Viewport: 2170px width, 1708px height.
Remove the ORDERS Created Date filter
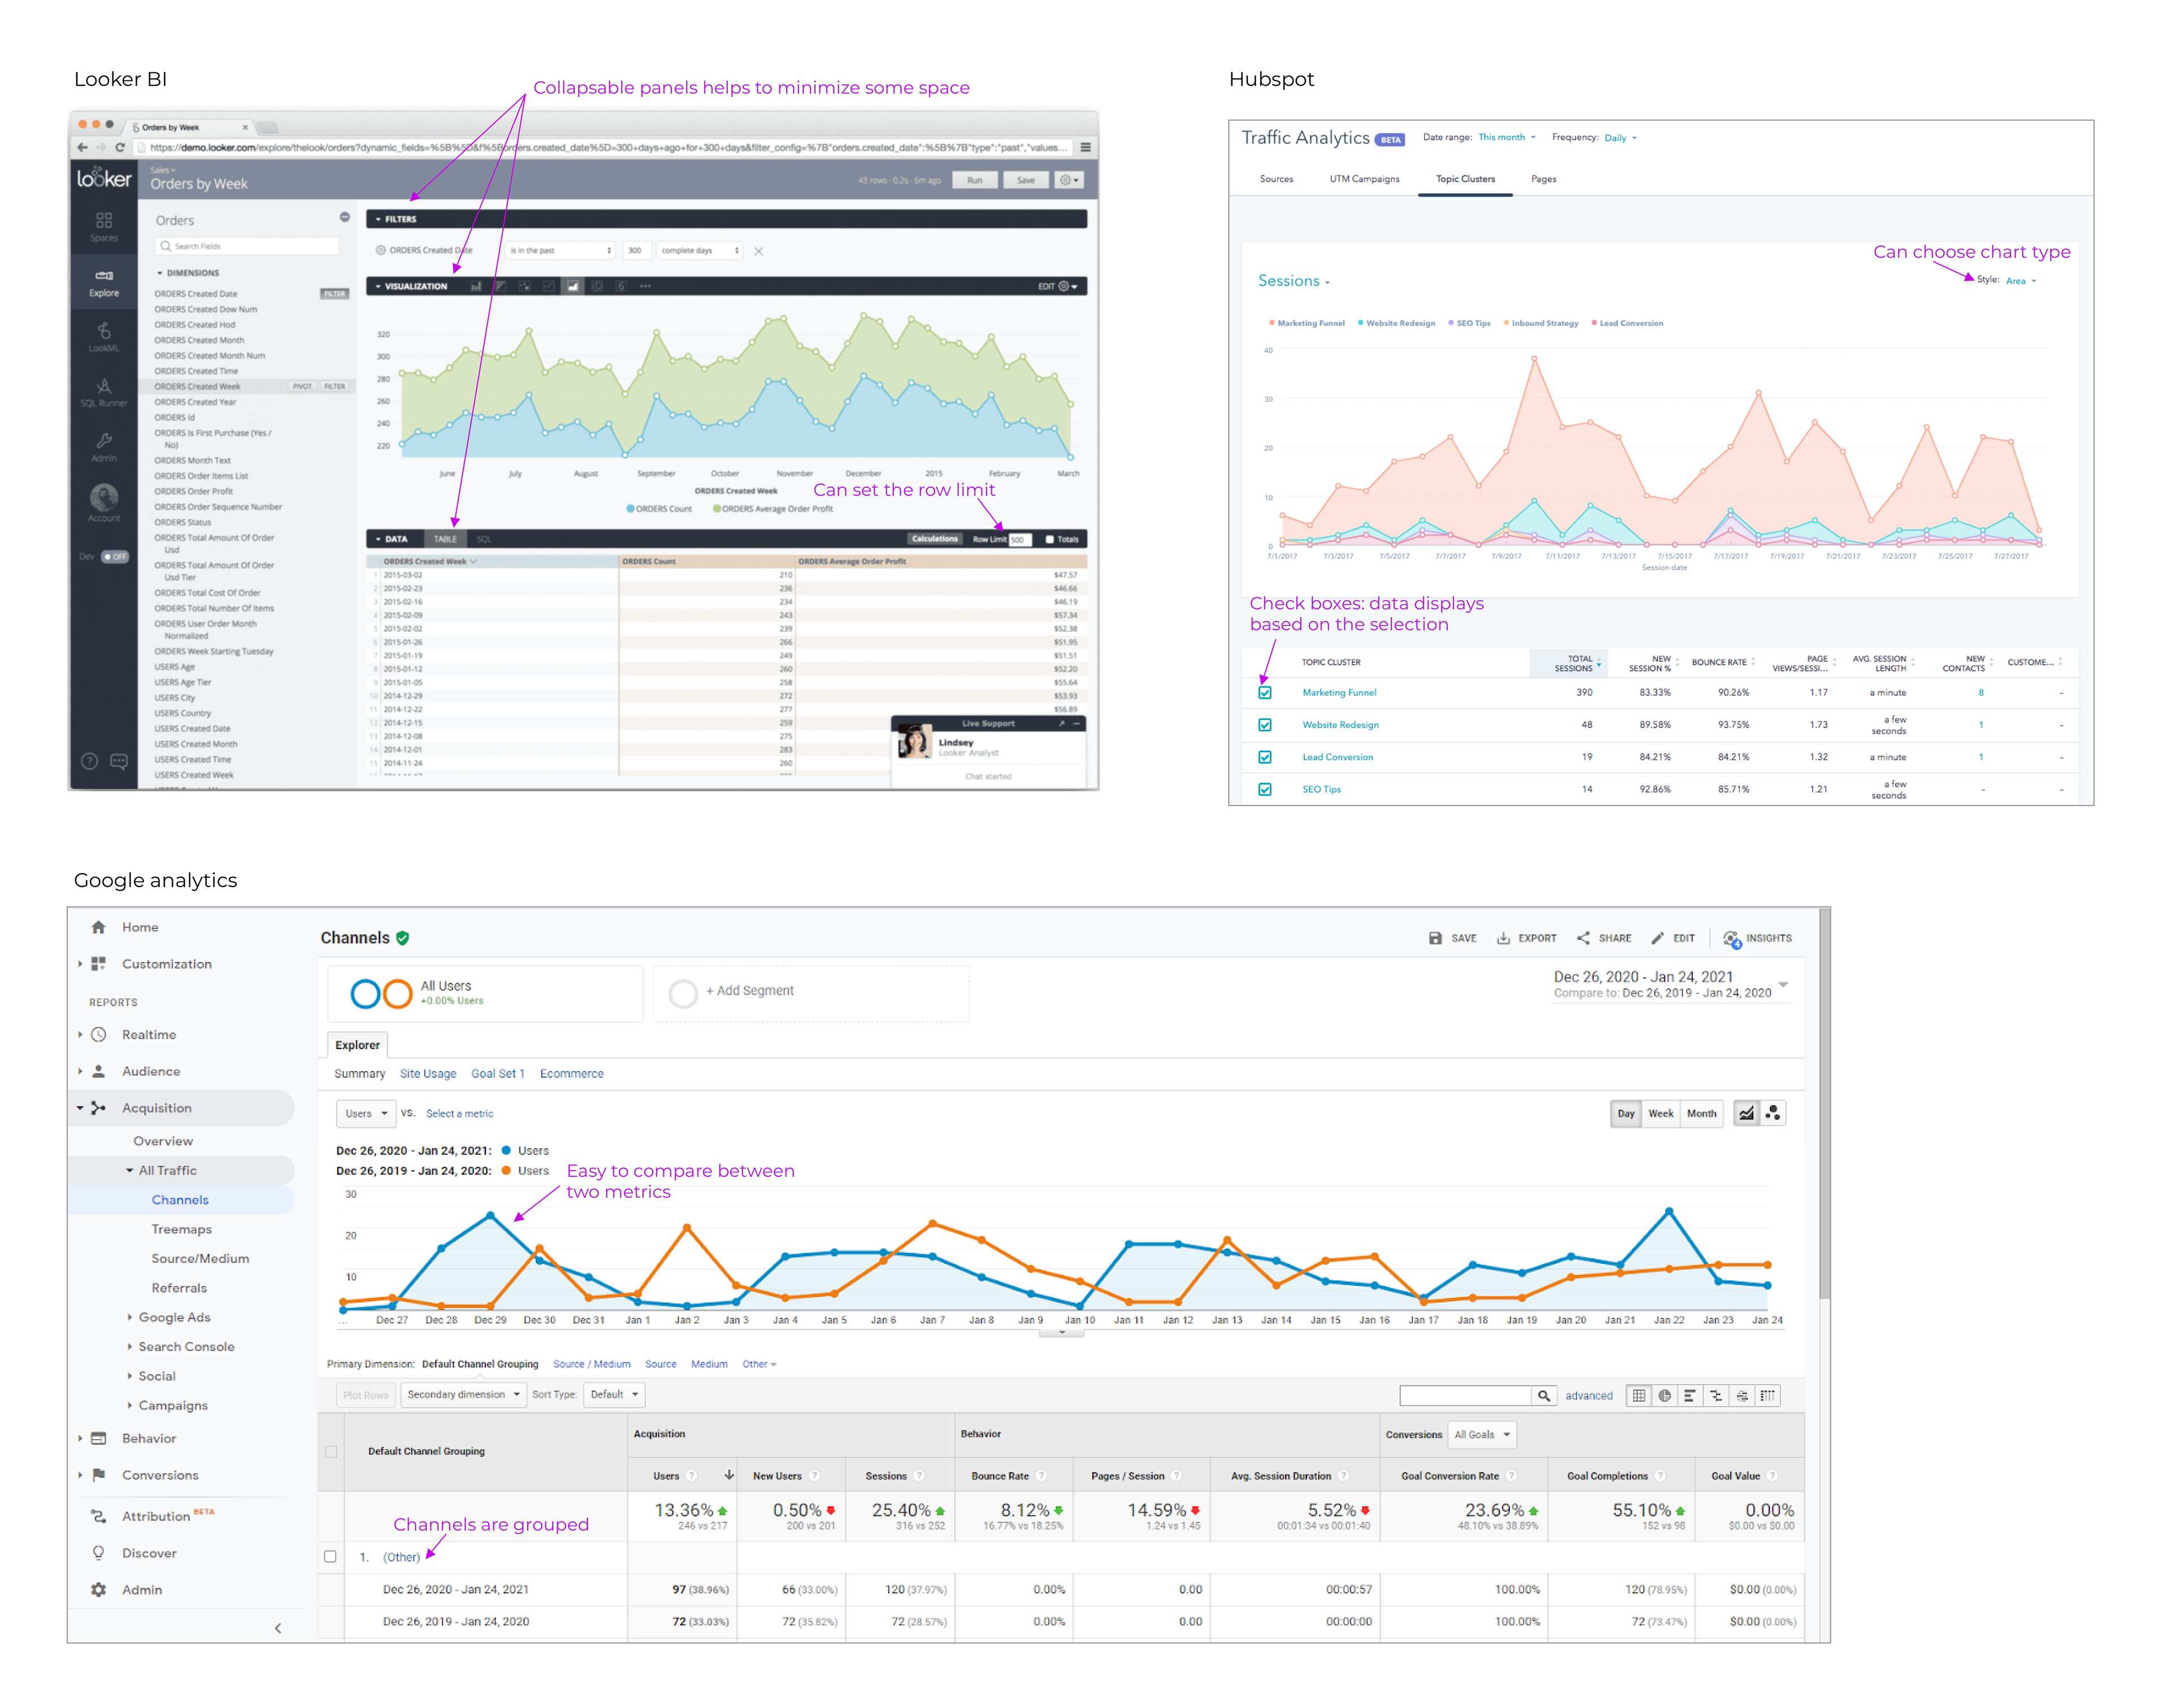758,251
